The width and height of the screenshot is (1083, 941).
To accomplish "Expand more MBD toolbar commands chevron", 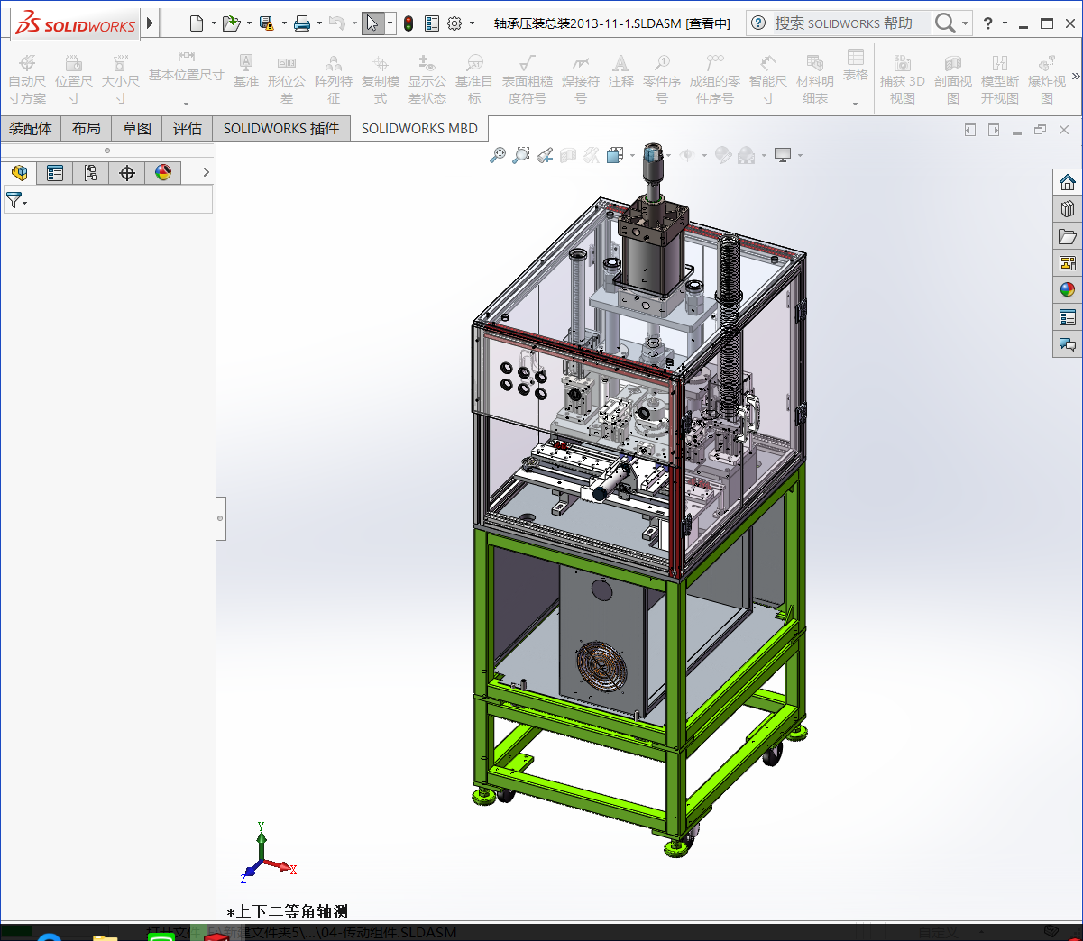I will [1075, 77].
